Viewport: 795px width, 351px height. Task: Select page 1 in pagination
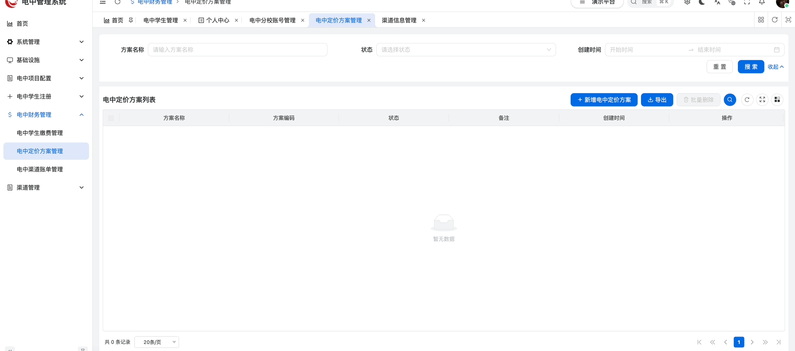739,342
